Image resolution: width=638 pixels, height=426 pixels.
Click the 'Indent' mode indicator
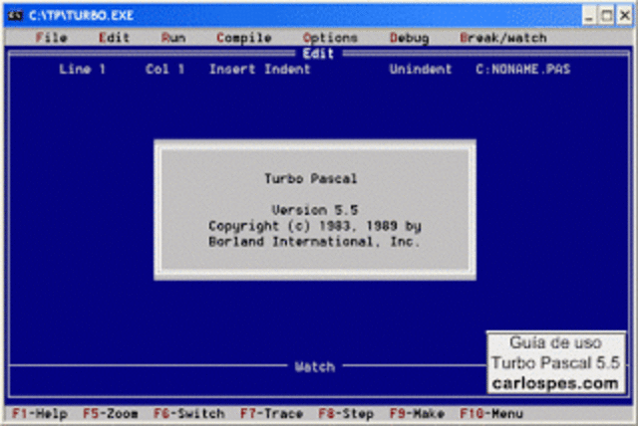[x=287, y=69]
